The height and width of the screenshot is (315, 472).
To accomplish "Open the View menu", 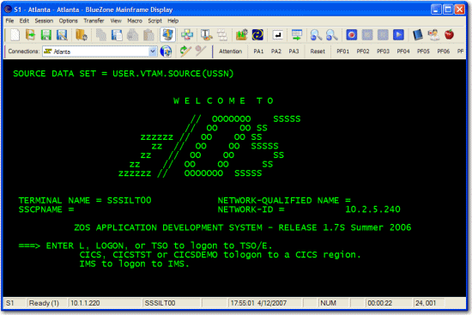I will click(x=116, y=21).
